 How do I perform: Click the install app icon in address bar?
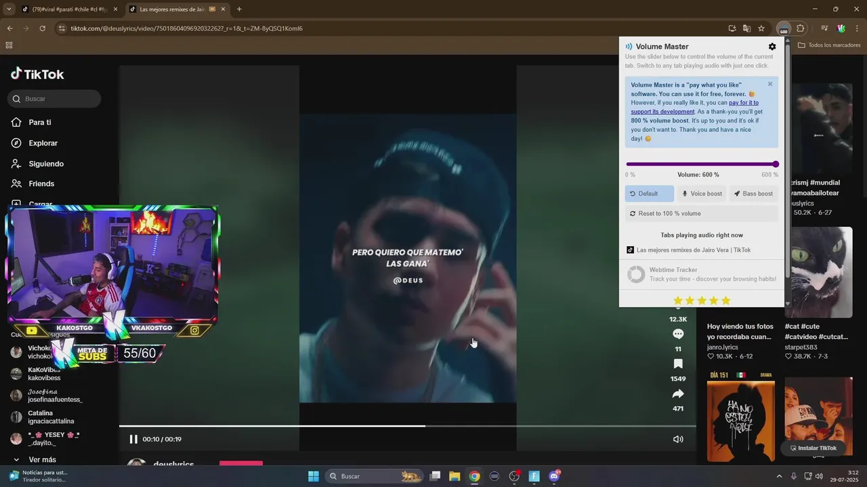(x=732, y=28)
